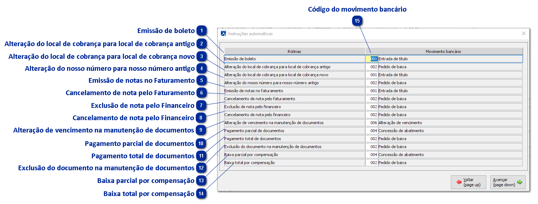Click the Voltar (page up) button
This screenshot has width=538, height=204.
tap(468, 182)
